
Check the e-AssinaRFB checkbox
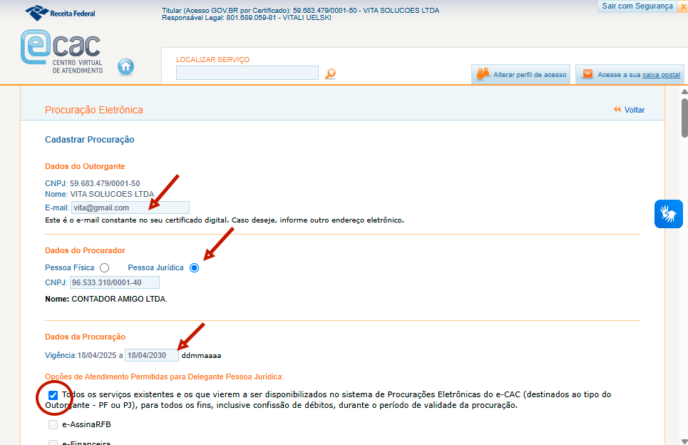[x=53, y=425]
